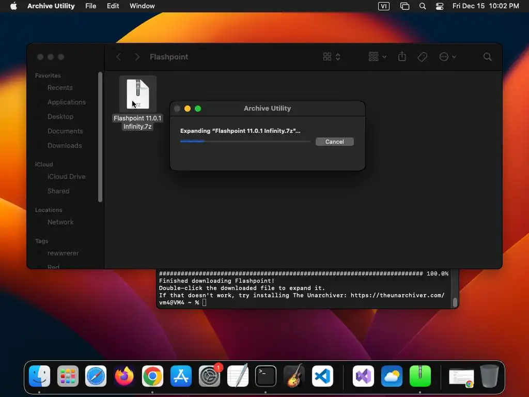Click the VI input source icon
The height and width of the screenshot is (397, 529).
coord(384,6)
